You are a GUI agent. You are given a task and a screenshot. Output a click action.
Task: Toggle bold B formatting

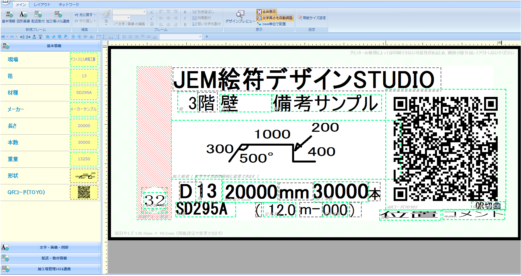(185, 12)
